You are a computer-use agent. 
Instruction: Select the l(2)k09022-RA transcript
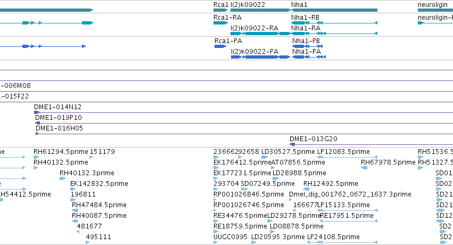(x=261, y=34)
